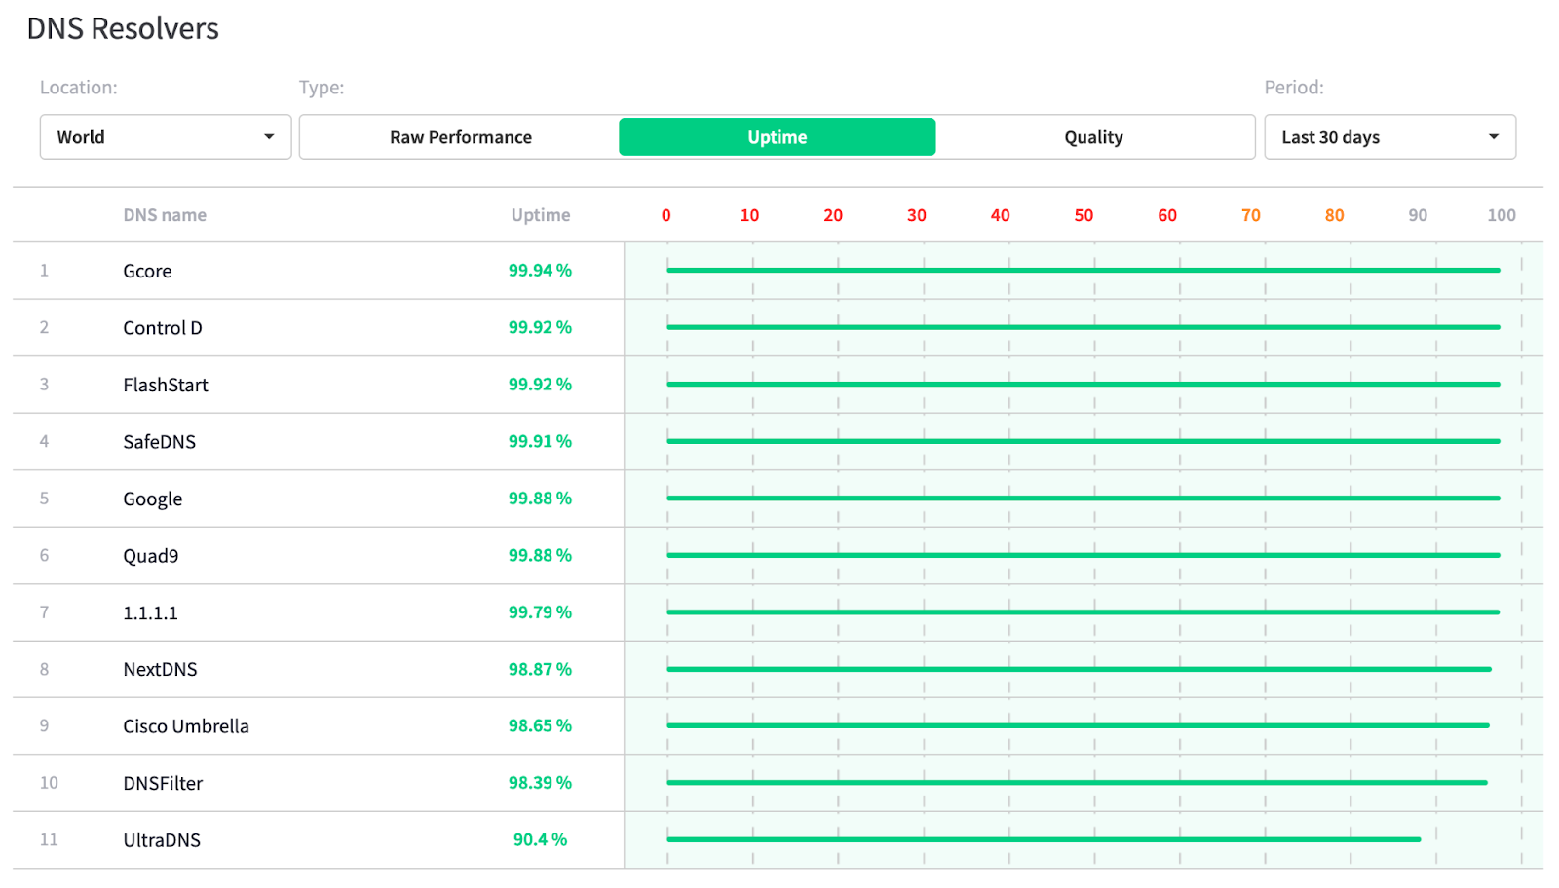Click SafeDNS's 99.91 % uptime value
The height and width of the screenshot is (888, 1559).
point(540,441)
